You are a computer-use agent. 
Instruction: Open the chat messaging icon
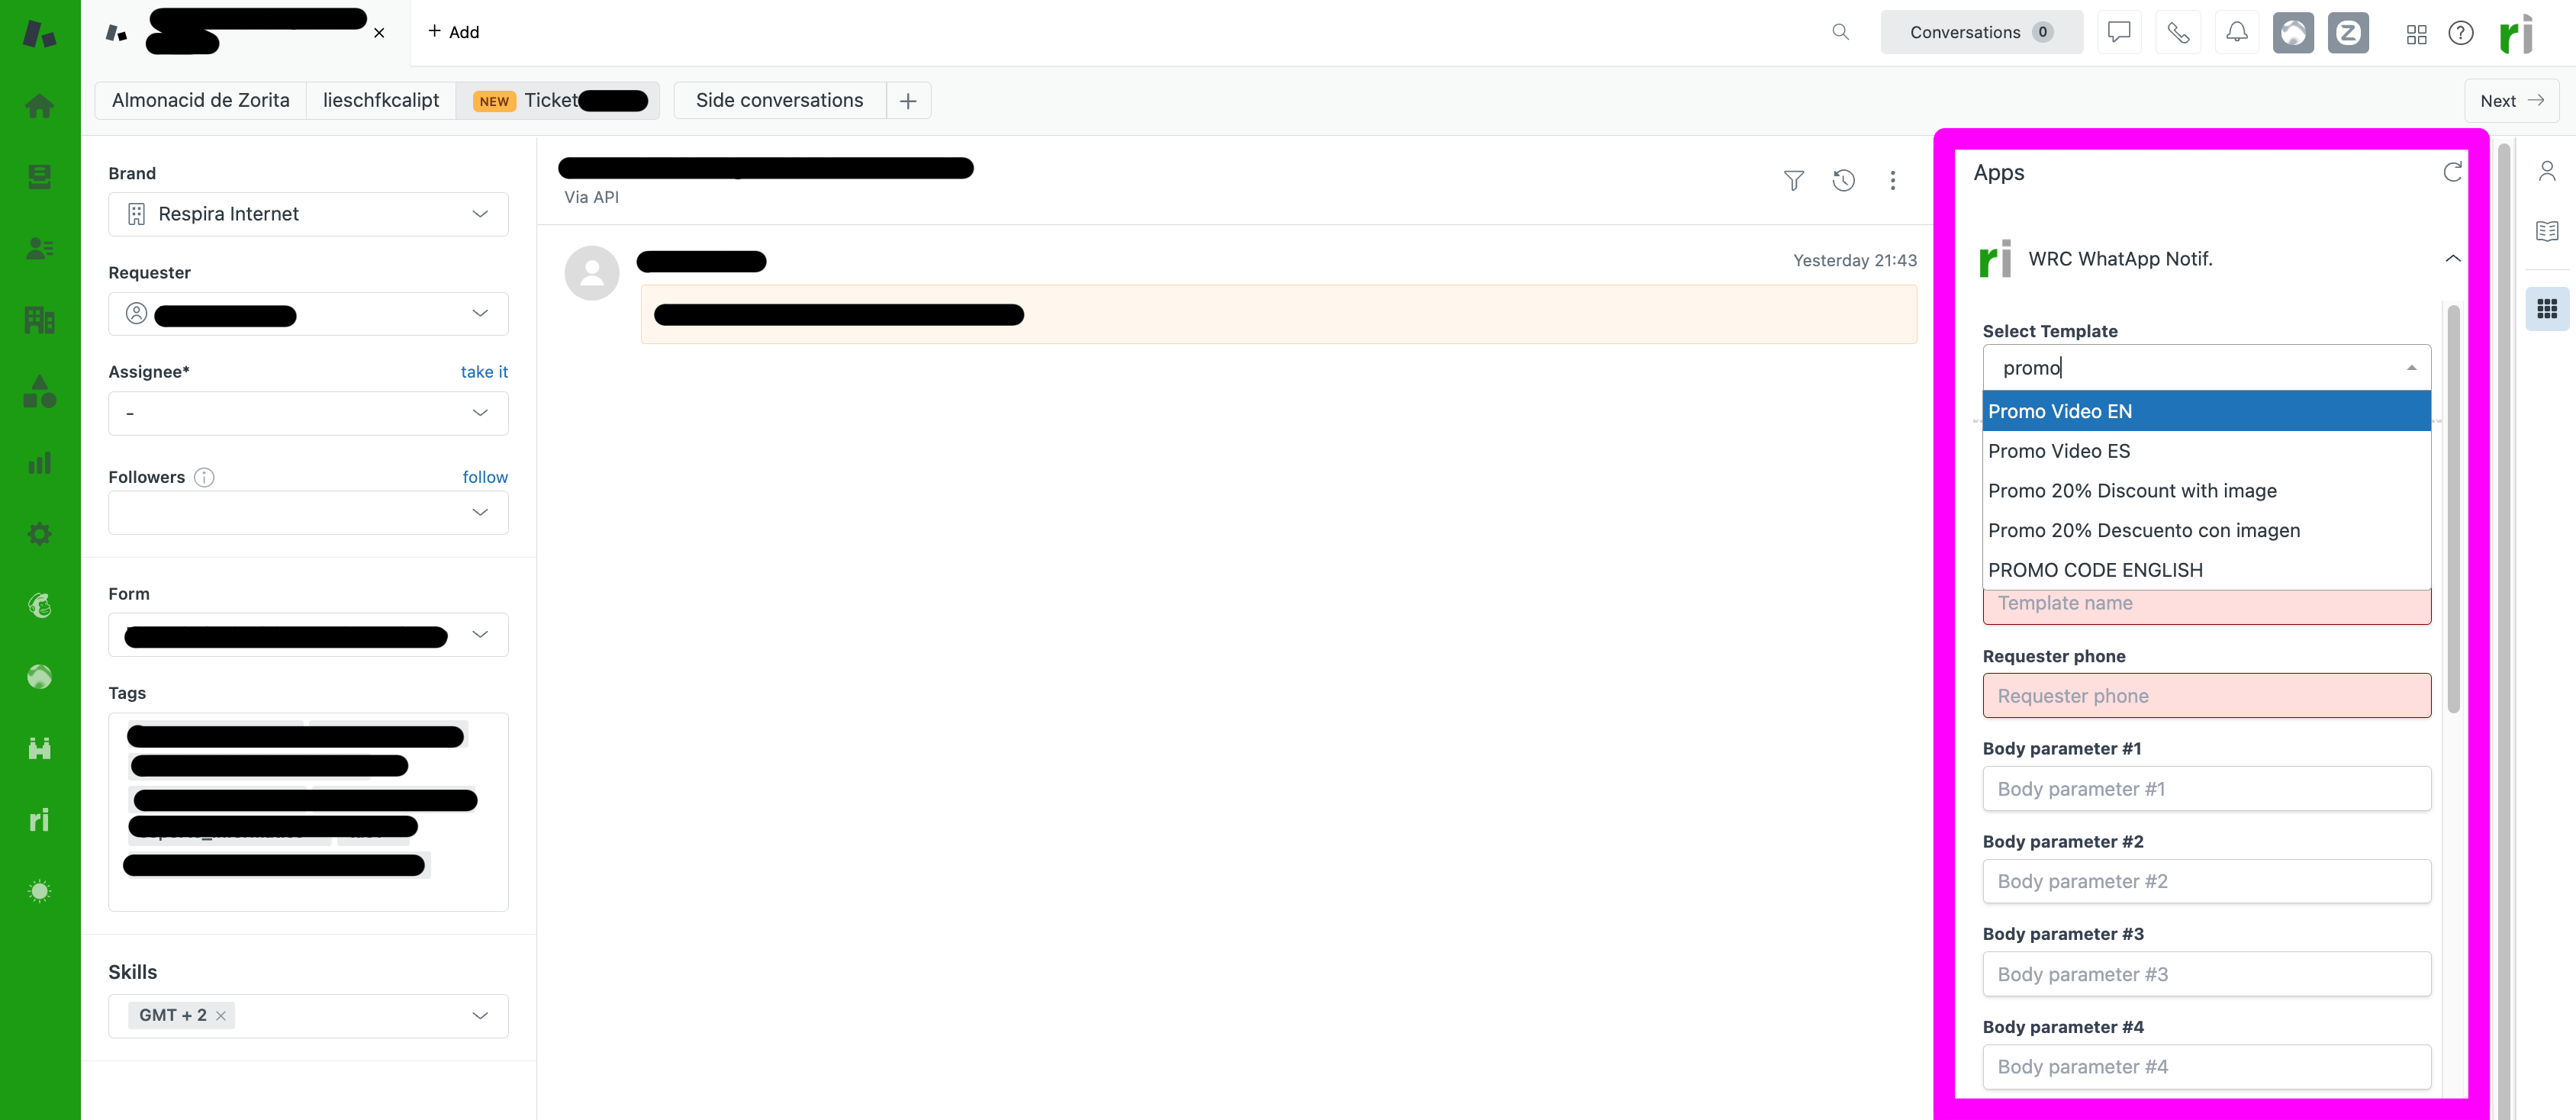2119,31
